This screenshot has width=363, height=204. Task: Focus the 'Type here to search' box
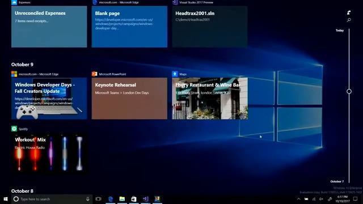pos(52,199)
